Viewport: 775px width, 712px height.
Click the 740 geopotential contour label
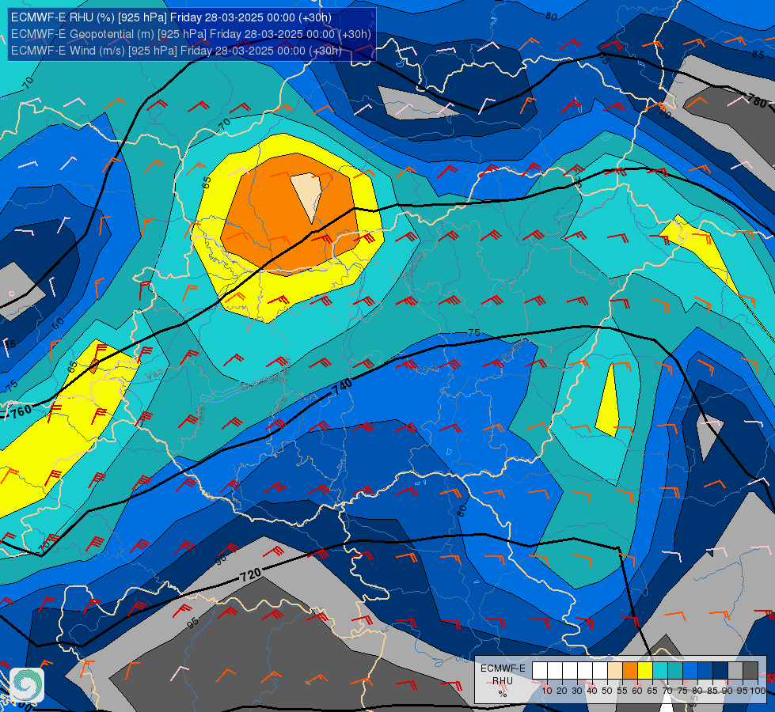pyautogui.click(x=342, y=387)
